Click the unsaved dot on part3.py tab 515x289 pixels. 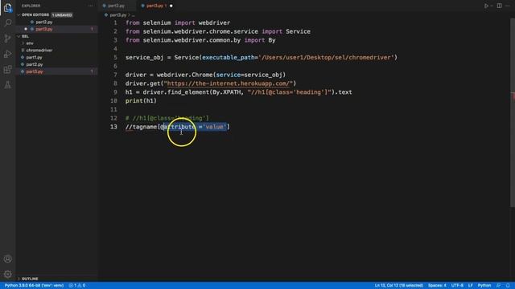pos(171,6)
